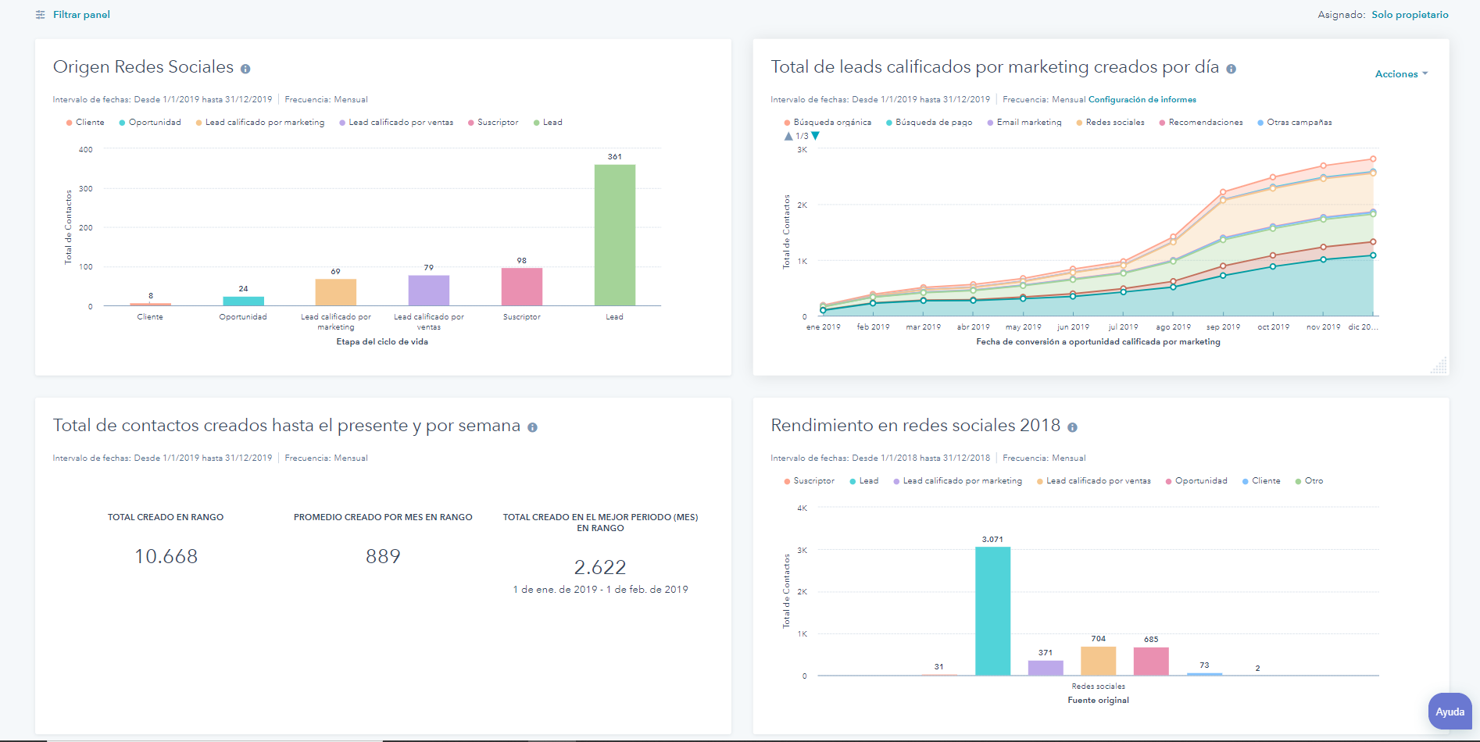1480x742 pixels.
Task: Expand the Acciones dropdown
Action: point(1400,74)
